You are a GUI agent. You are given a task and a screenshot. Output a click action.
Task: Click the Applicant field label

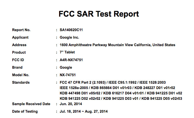click(x=20, y=37)
